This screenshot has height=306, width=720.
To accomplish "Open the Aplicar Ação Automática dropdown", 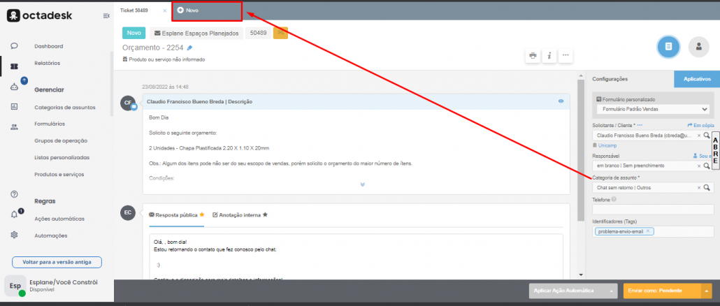I will click(x=612, y=290).
